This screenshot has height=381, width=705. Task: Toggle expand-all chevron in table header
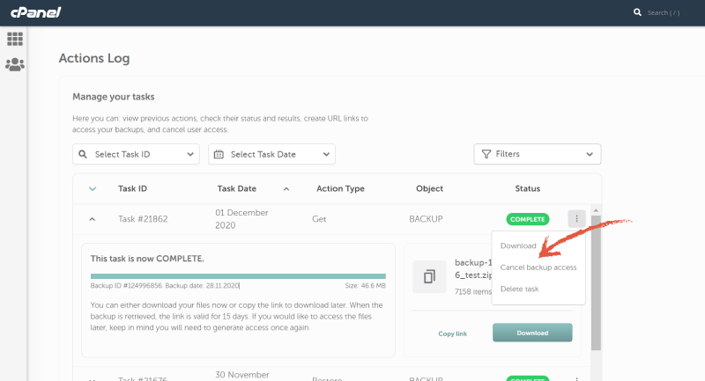point(93,189)
